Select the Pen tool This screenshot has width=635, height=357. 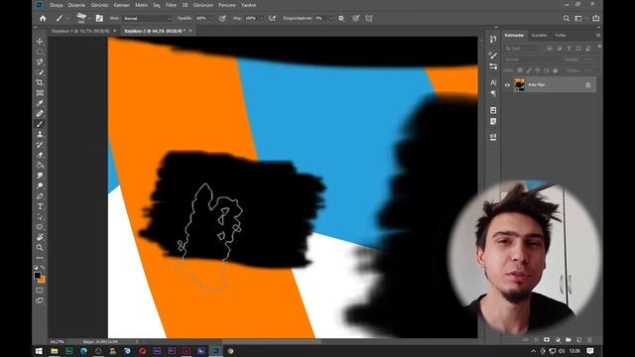pos(40,196)
